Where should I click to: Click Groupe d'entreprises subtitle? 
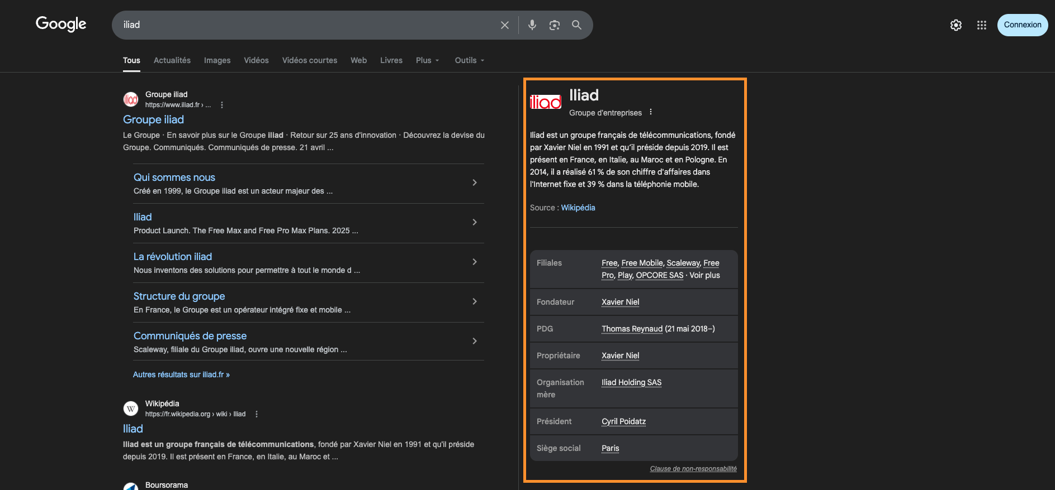605,113
